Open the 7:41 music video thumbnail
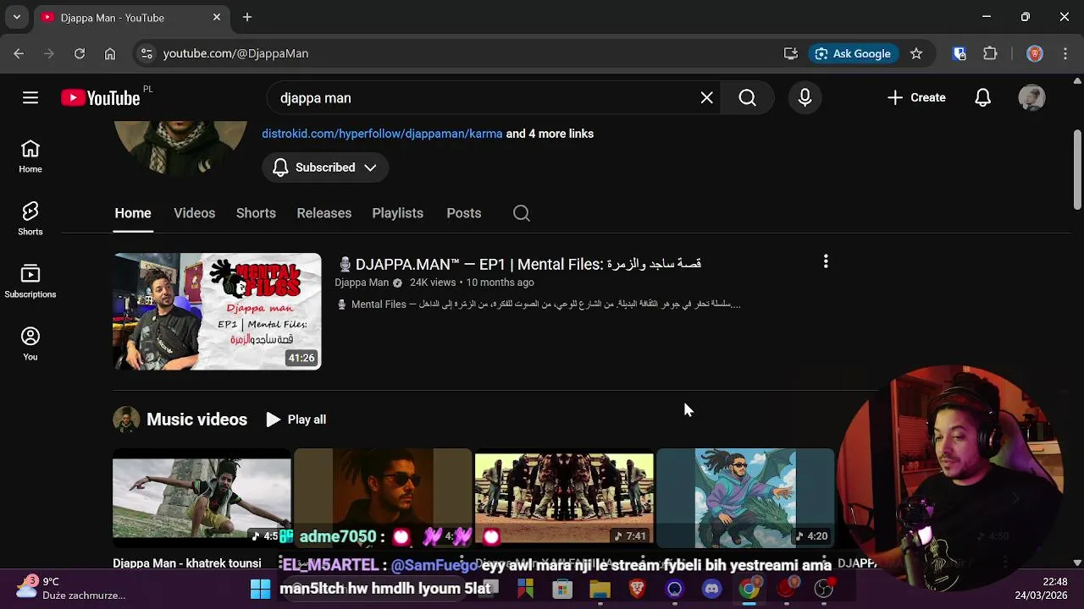This screenshot has width=1084, height=609. [564, 499]
